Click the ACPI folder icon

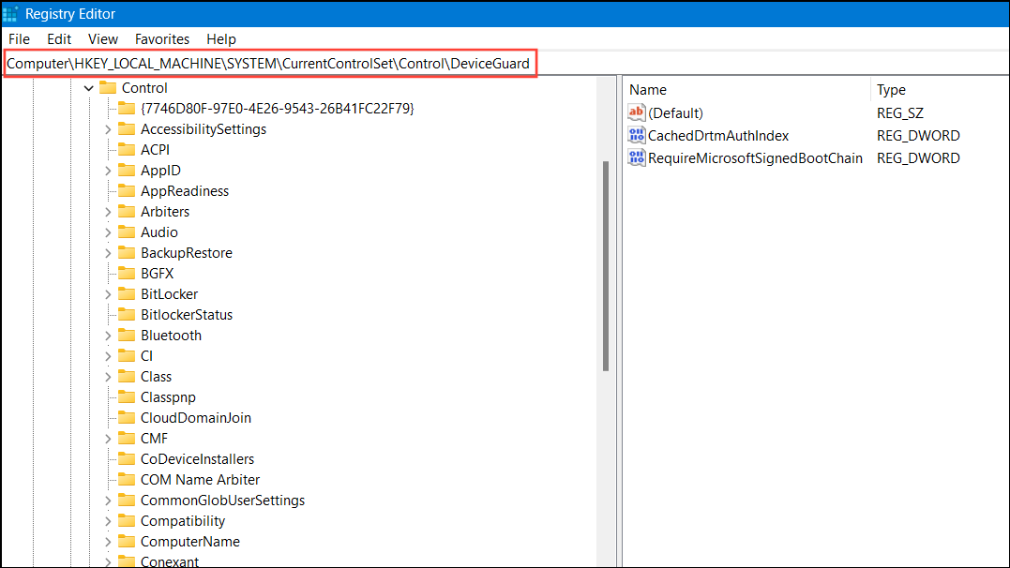pyautogui.click(x=127, y=149)
